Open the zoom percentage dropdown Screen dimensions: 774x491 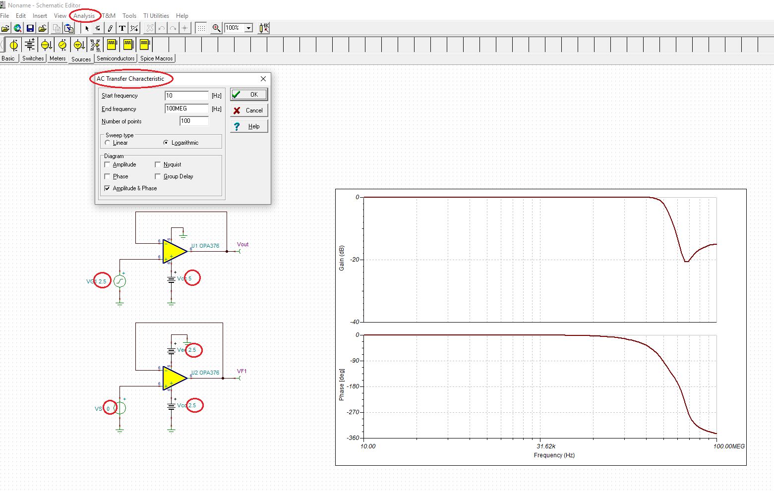[x=249, y=28]
